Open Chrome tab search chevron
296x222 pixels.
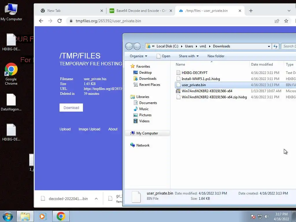(x=289, y=11)
